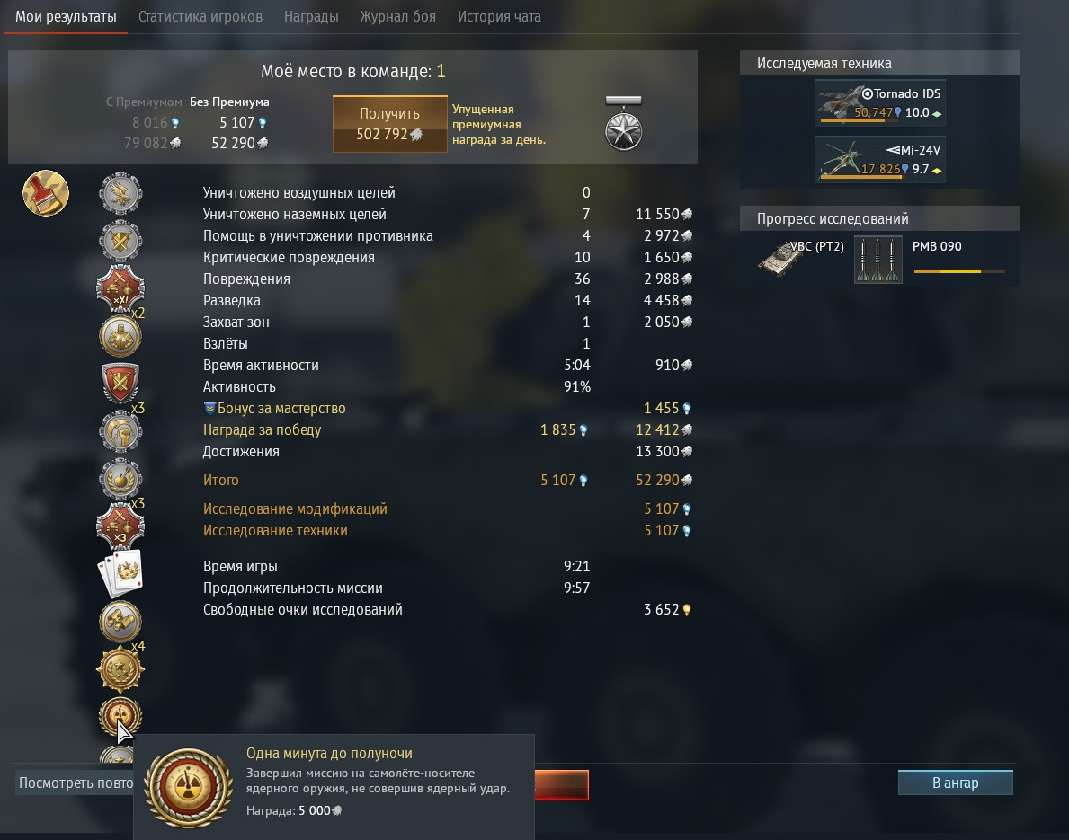The height and width of the screenshot is (840, 1069).
Task: Click the В ангар button
Action: [955, 783]
